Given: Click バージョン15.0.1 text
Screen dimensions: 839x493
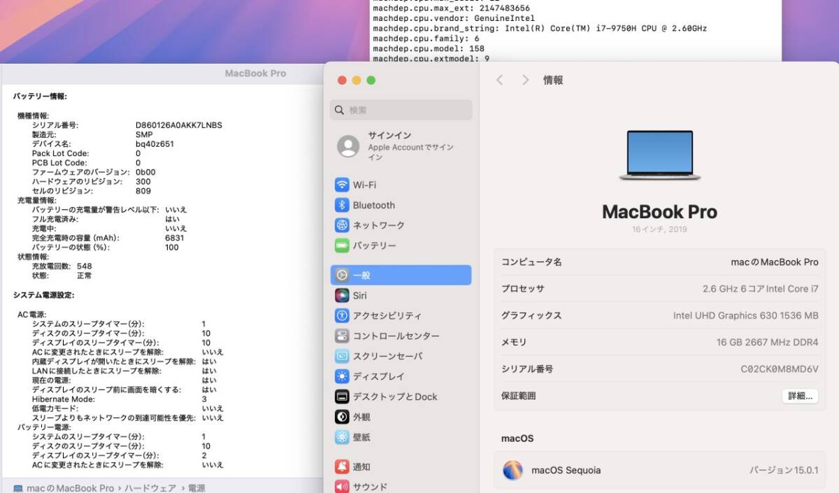Looking at the screenshot, I should (784, 471).
